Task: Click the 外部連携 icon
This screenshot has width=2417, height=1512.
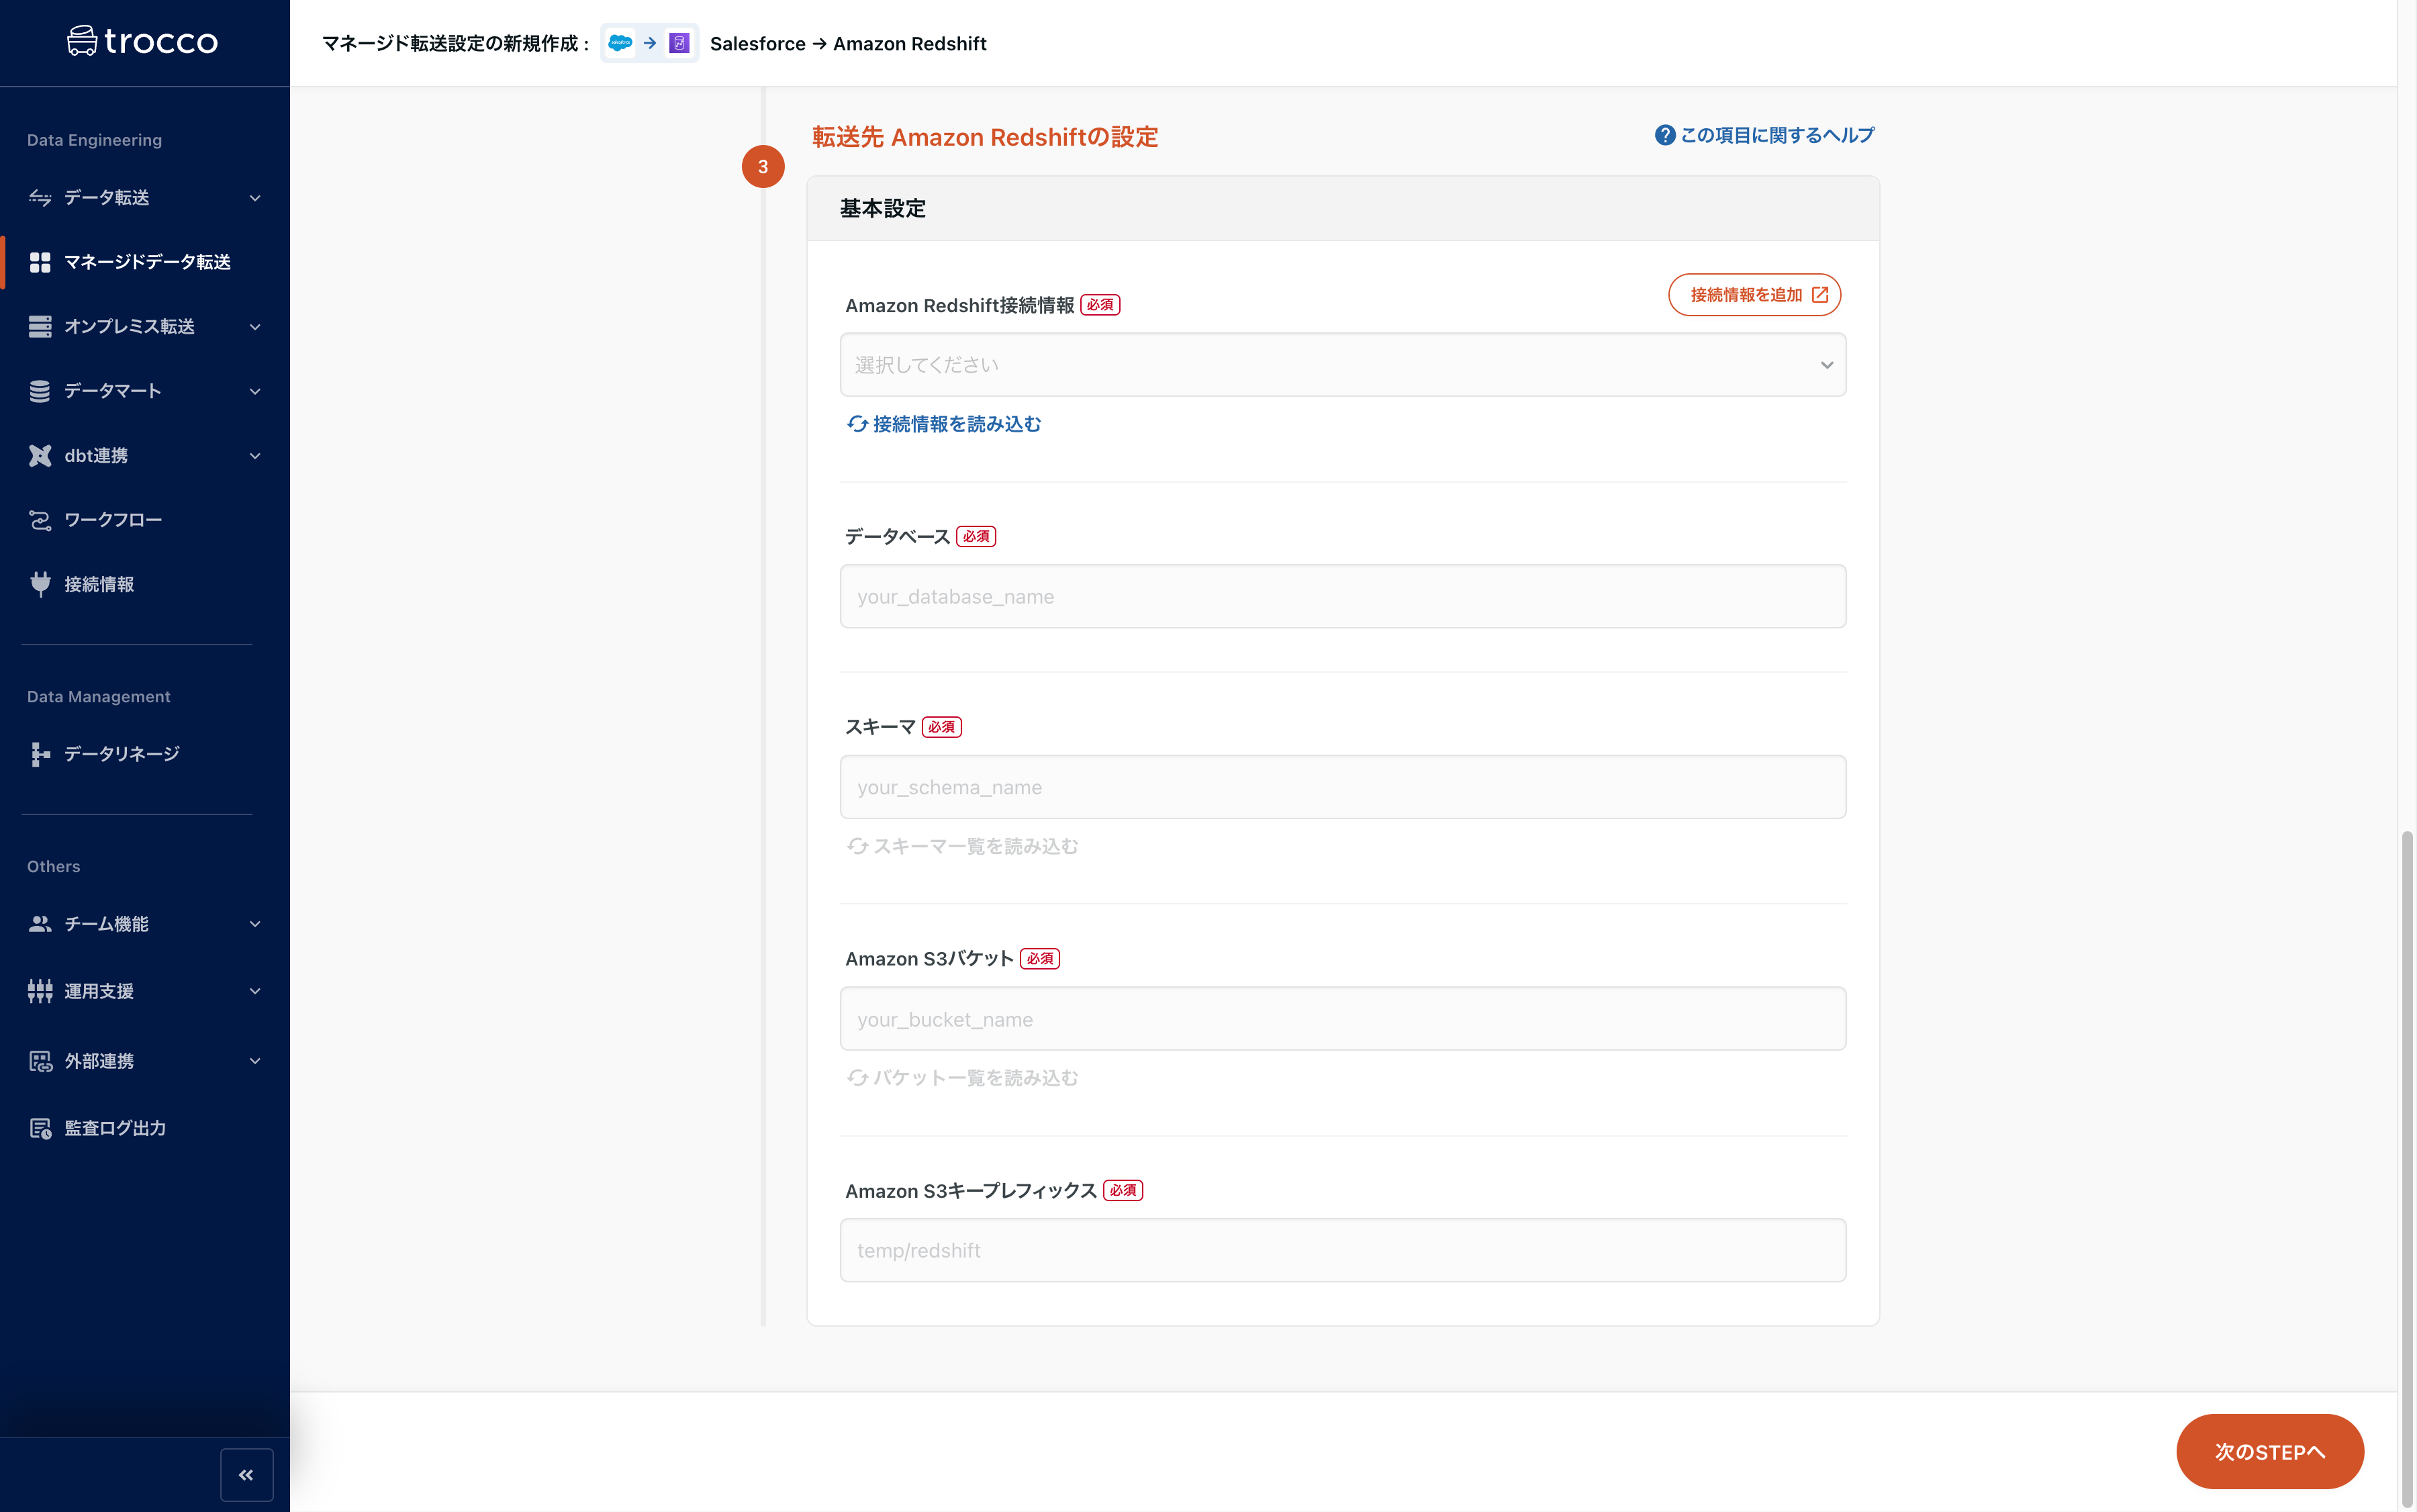Action: pyautogui.click(x=40, y=1061)
